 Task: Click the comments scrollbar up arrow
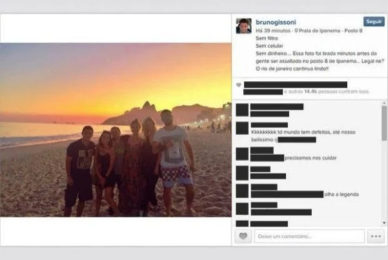coord(384,103)
